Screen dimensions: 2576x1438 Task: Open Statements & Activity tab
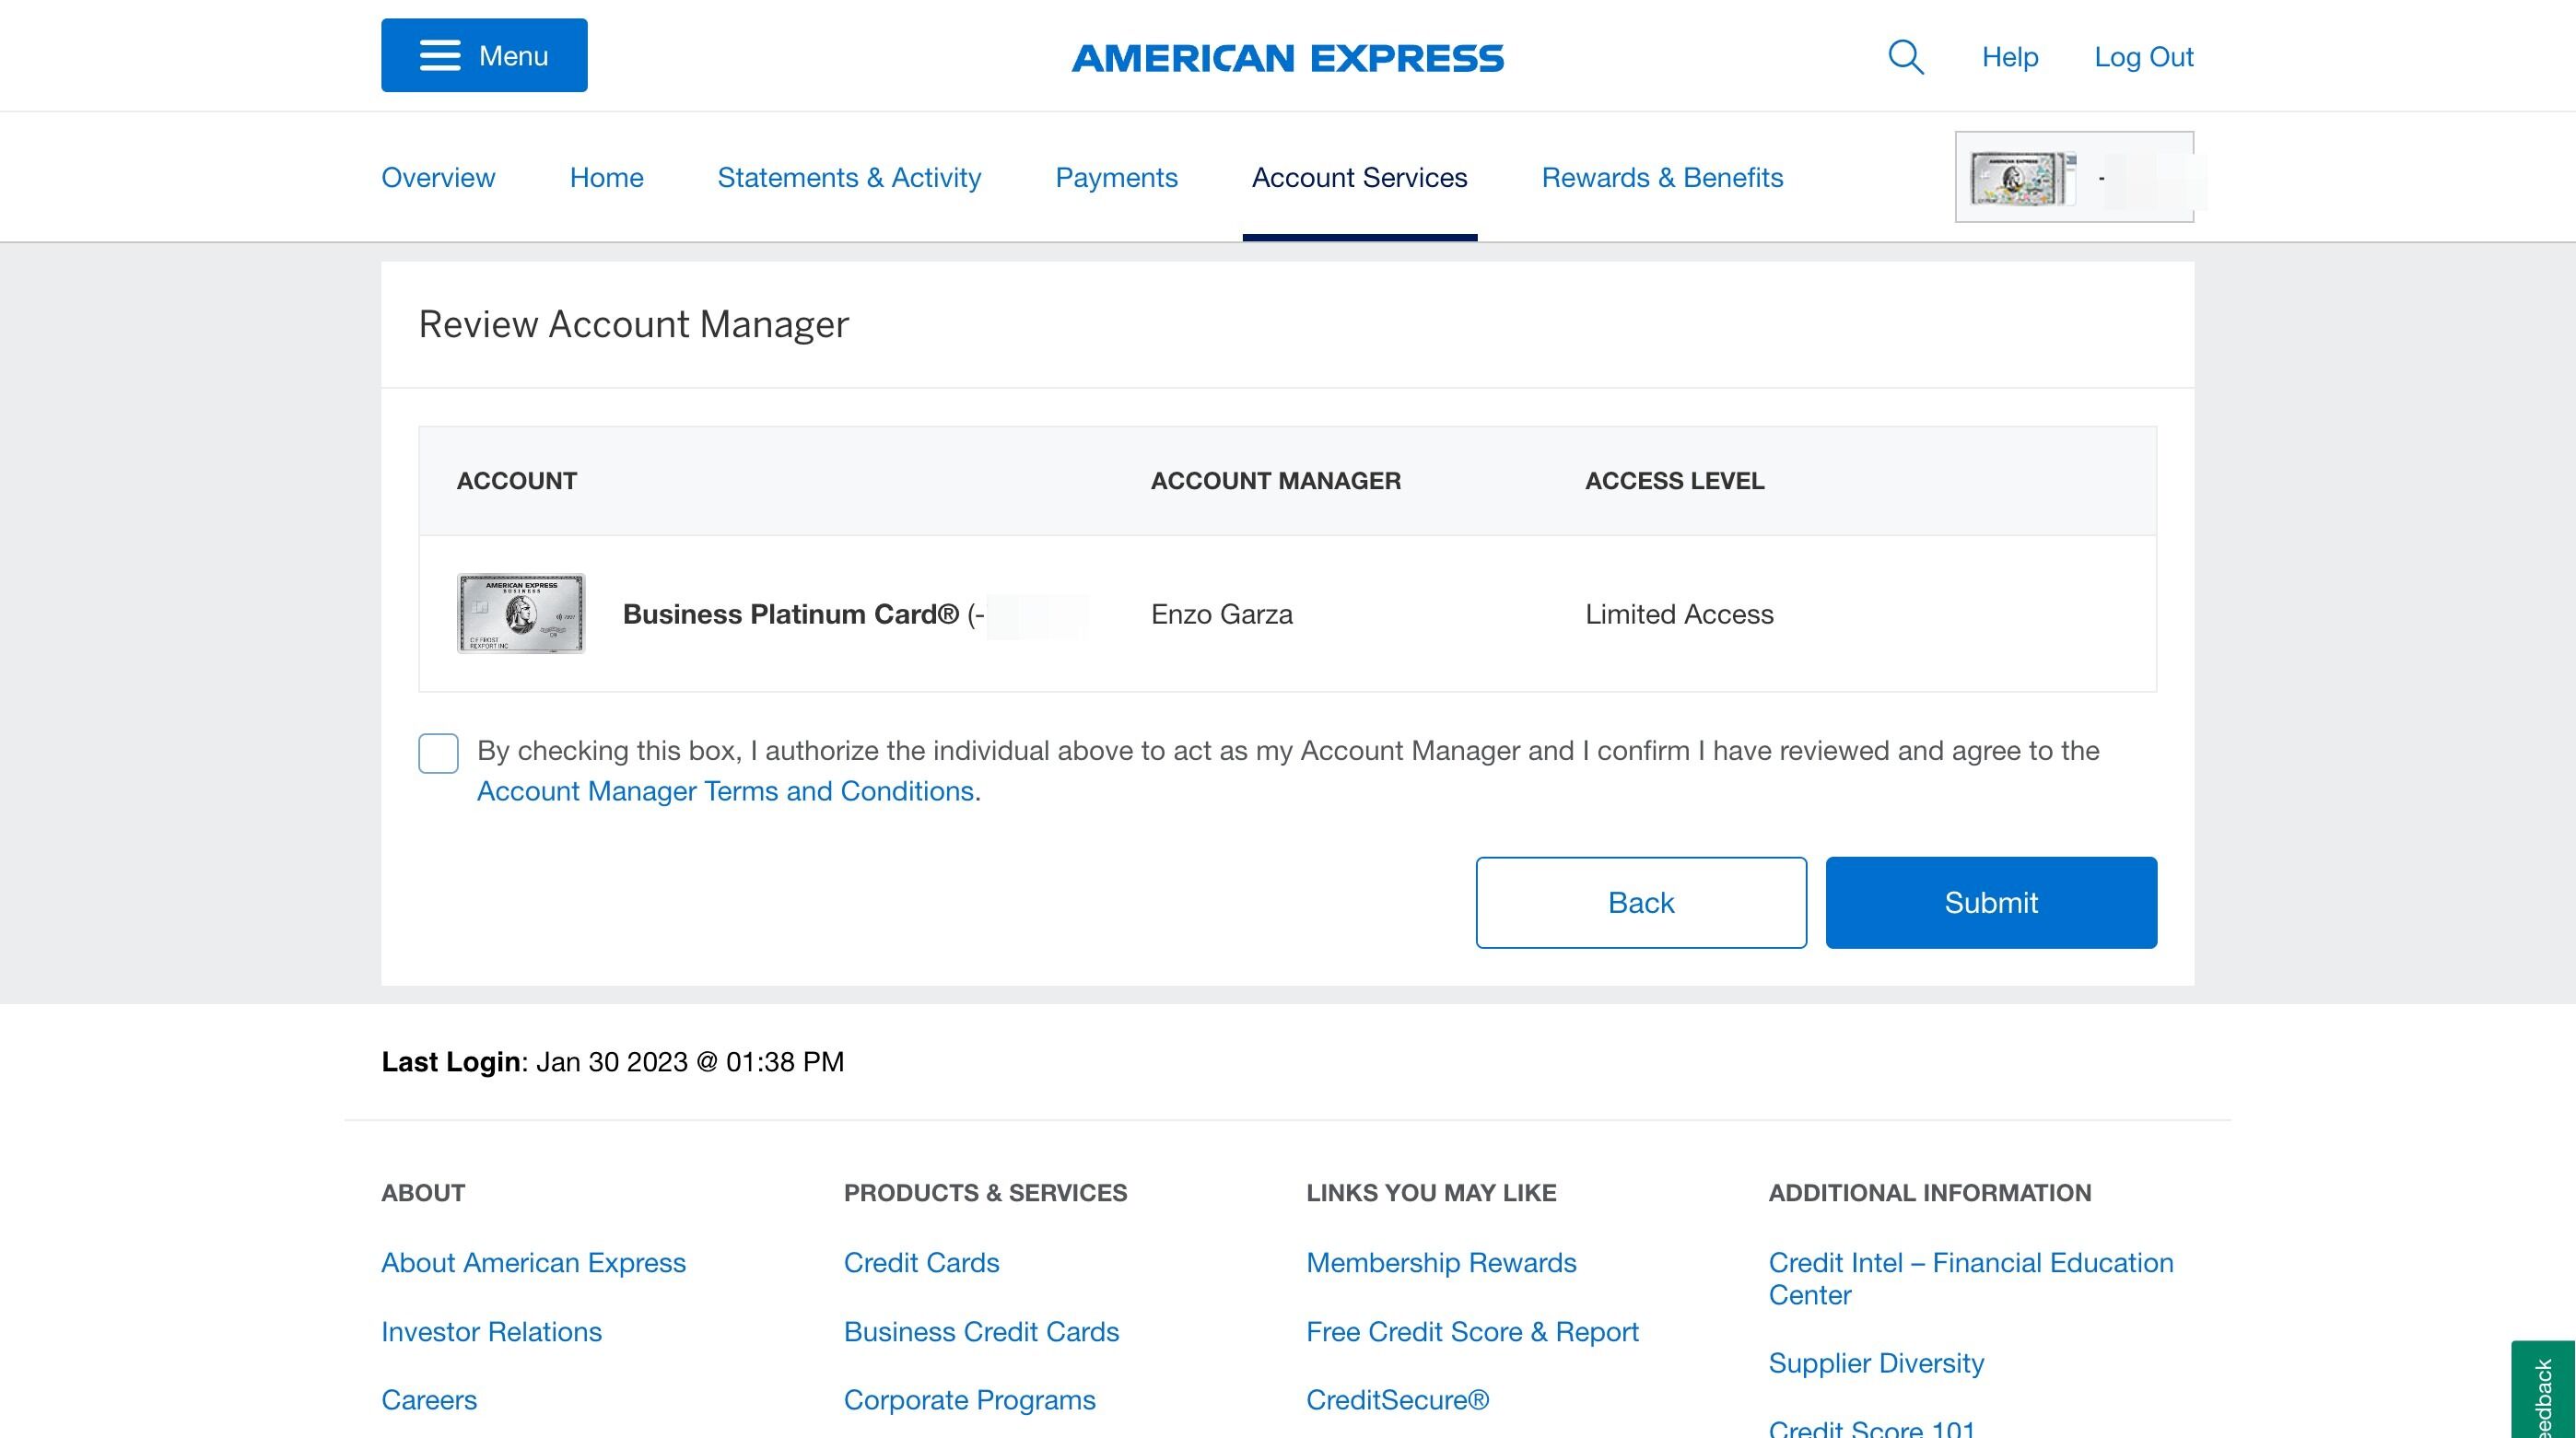[x=849, y=177]
